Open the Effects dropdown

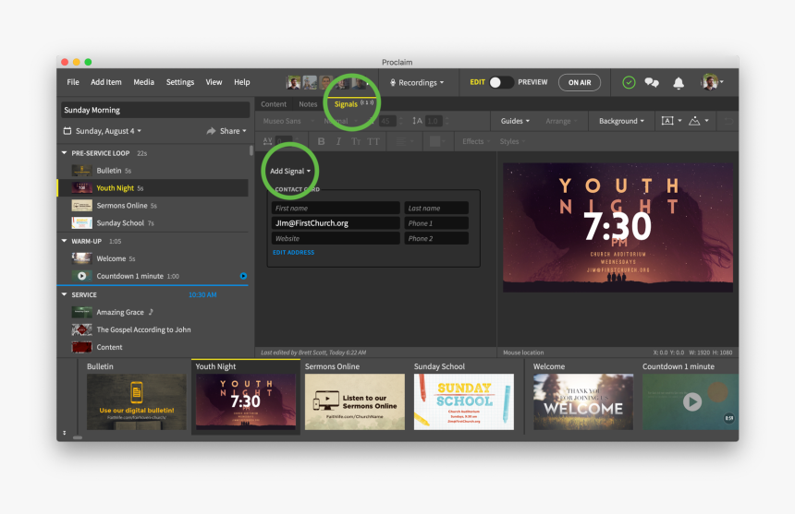pos(476,142)
